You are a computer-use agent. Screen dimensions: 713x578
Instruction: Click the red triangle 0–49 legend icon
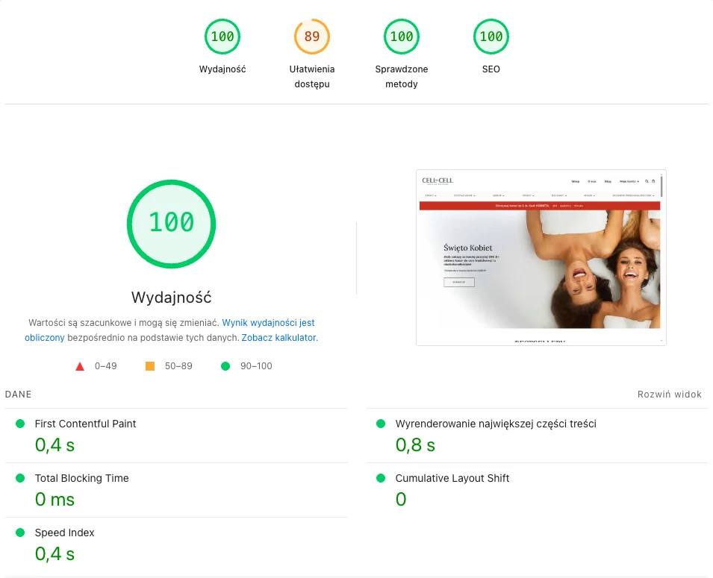click(x=80, y=366)
